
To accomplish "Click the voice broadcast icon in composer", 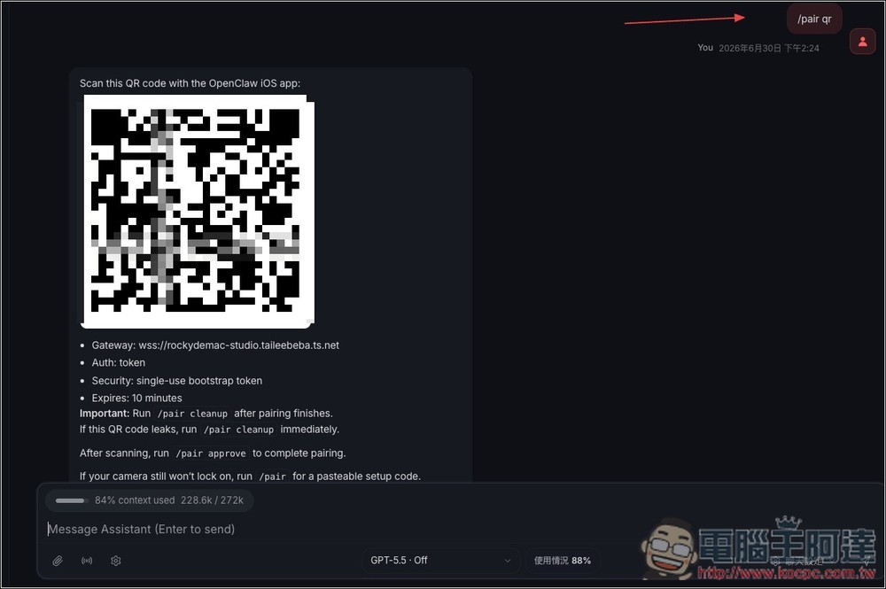I will pos(87,561).
